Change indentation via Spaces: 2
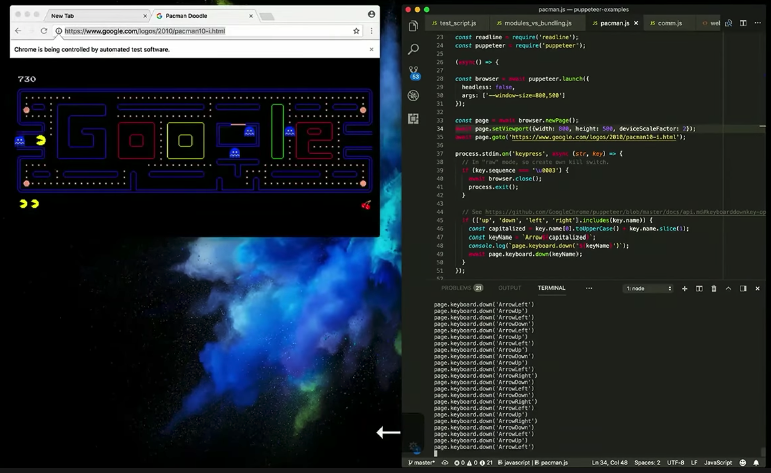 [x=647, y=463]
